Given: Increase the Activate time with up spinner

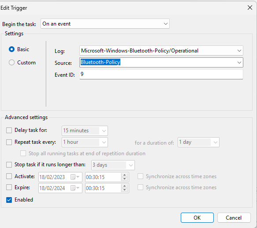Looking at the screenshot, I should click(x=125, y=175).
